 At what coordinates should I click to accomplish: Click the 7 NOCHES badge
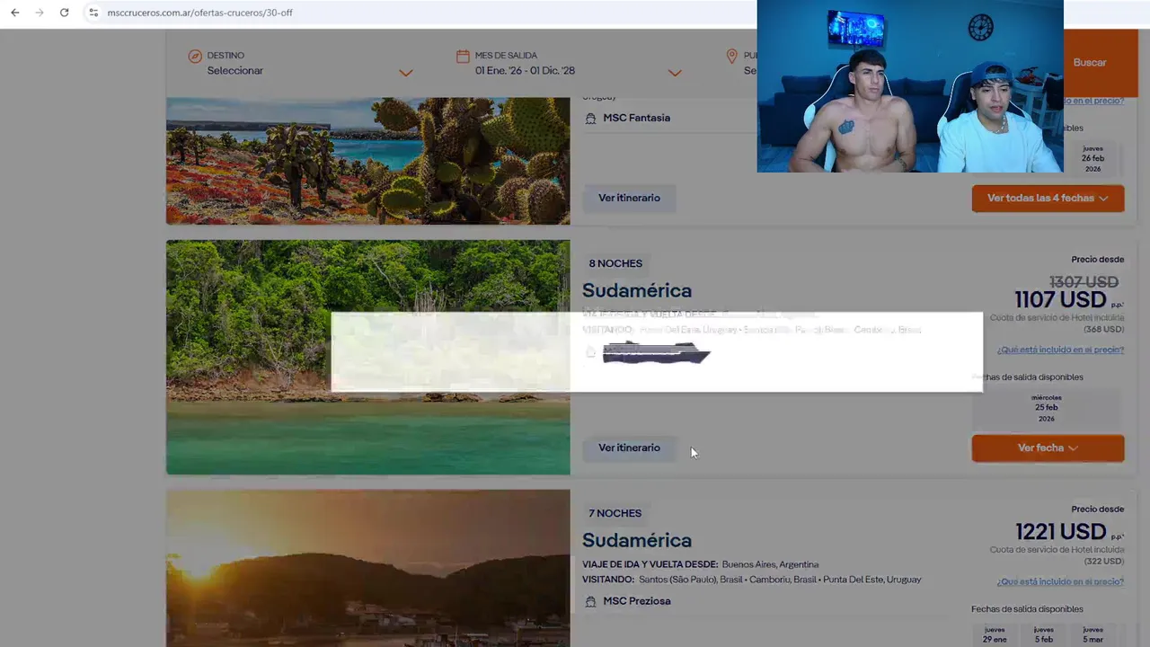coord(615,513)
